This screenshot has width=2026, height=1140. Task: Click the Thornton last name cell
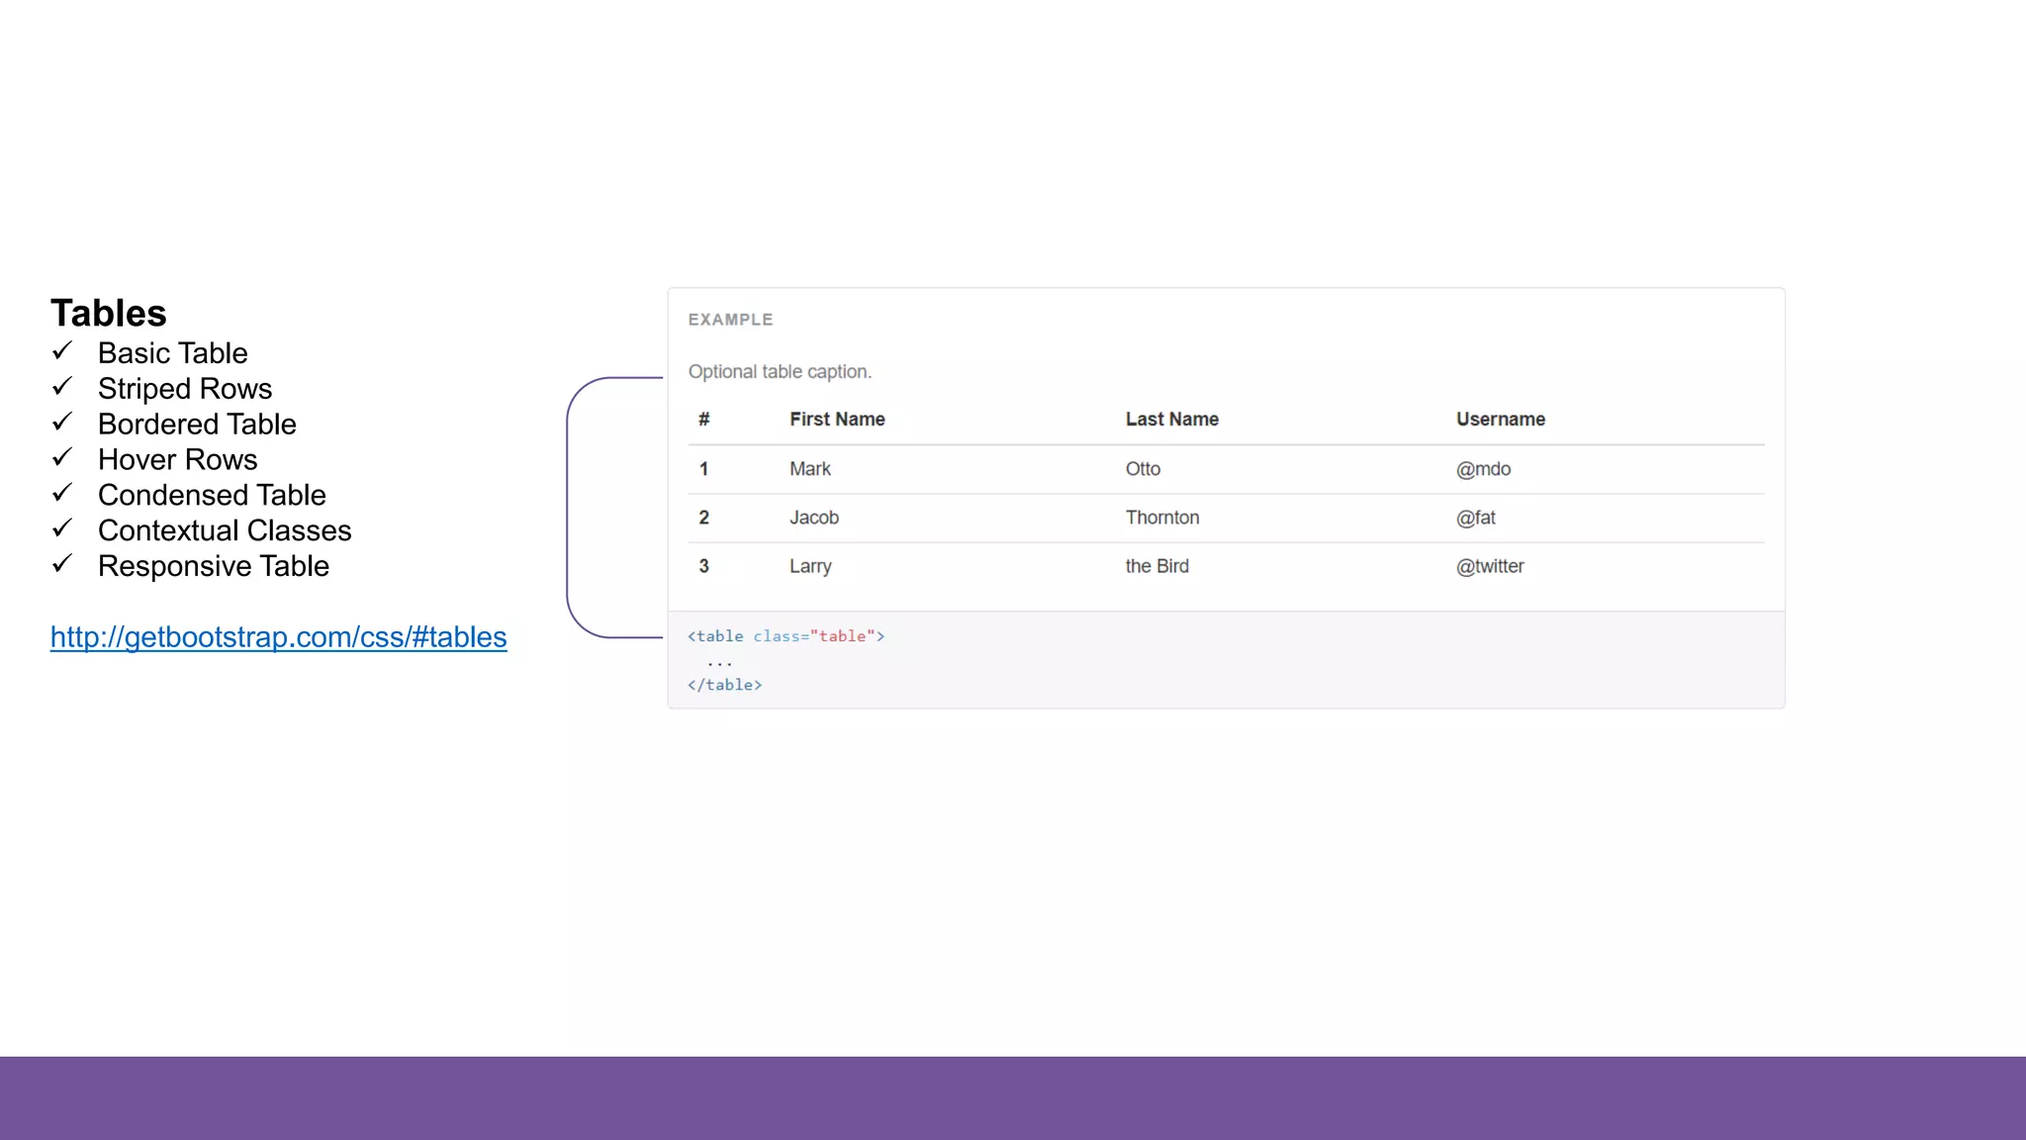tap(1161, 518)
